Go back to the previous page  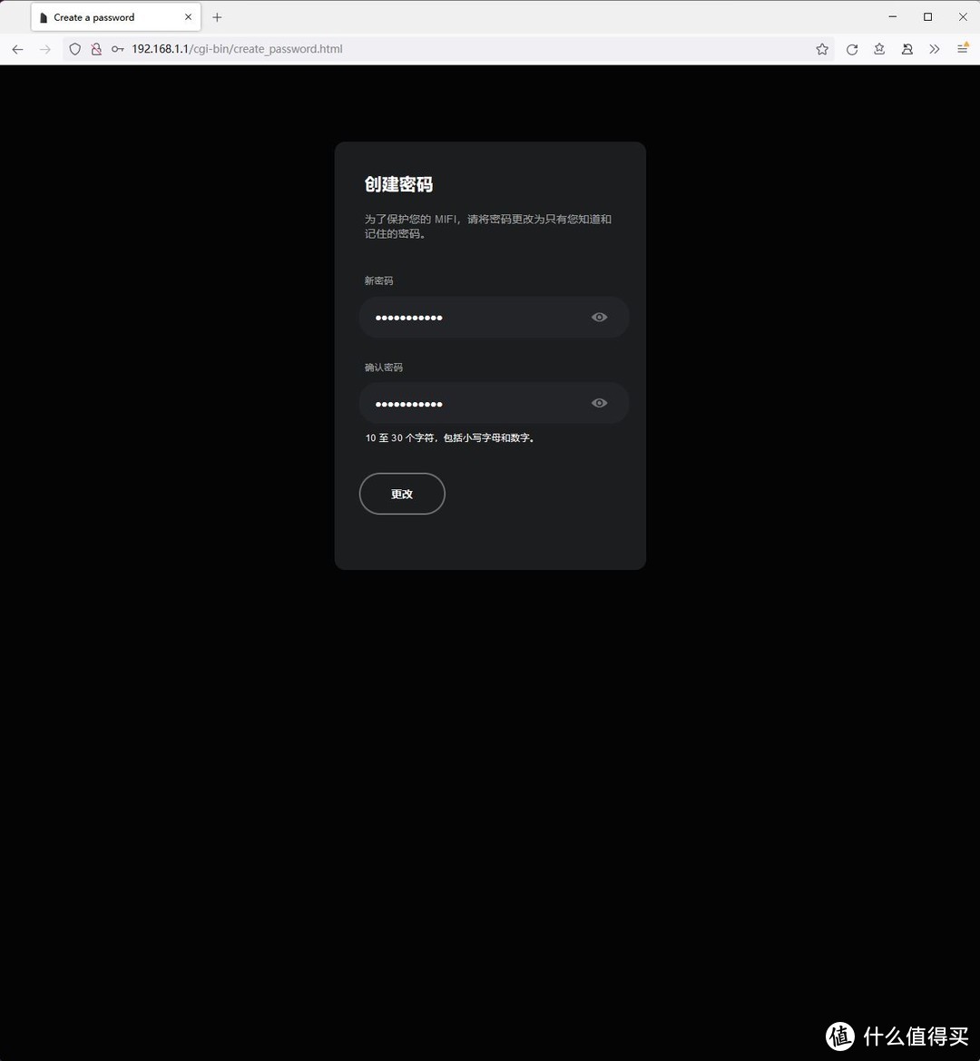tap(17, 49)
